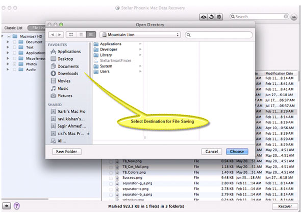This screenshot has height=215, width=301.
Task: Click the eye preview icon in toolbar
Action: coord(204,17)
